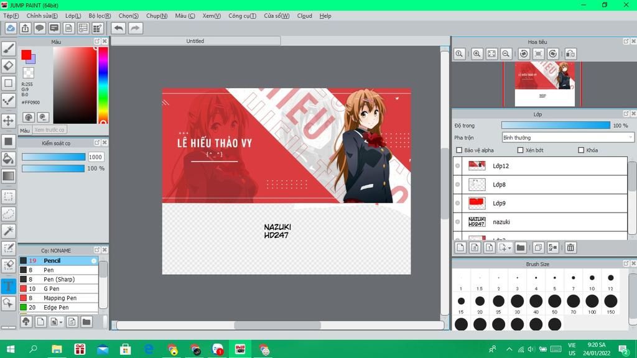Open File Explorer from the taskbar

coord(57,349)
